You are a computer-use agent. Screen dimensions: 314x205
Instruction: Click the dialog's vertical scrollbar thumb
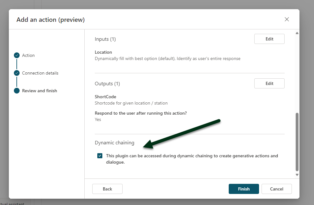click(297, 142)
